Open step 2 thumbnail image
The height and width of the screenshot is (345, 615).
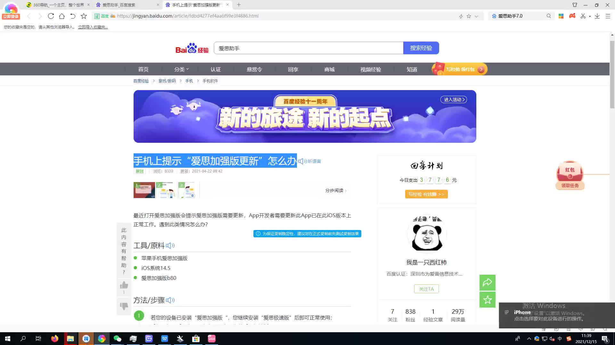pos(166,190)
